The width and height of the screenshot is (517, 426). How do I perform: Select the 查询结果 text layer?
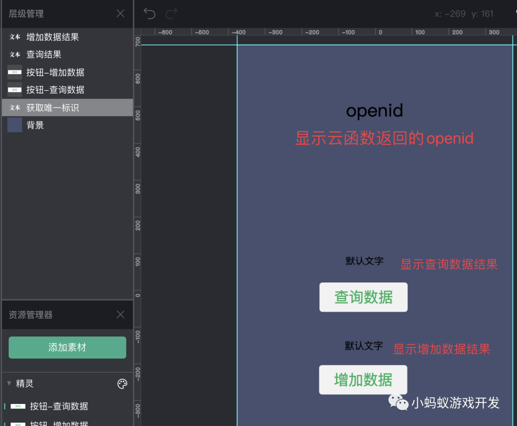[67, 55]
